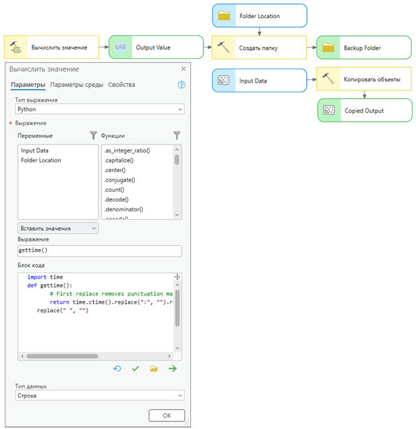Open the Тип данных Строка dropdown
416x429 pixels.
click(100, 395)
